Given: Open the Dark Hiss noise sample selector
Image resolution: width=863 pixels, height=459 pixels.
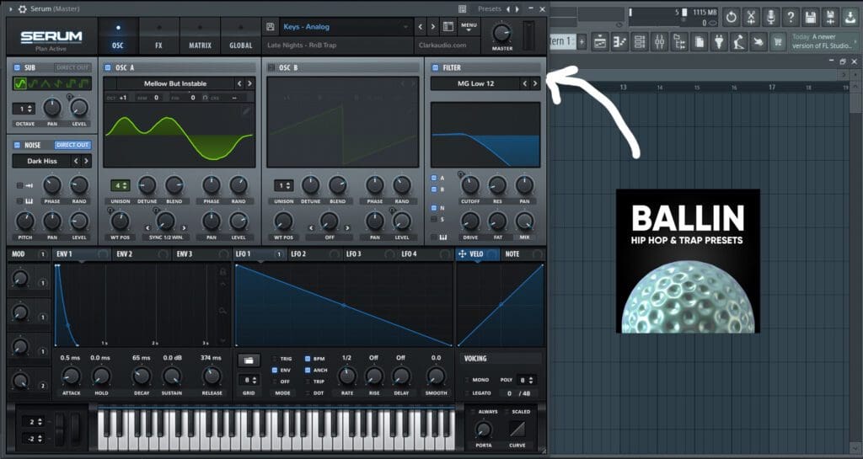Looking at the screenshot, I should pos(42,161).
